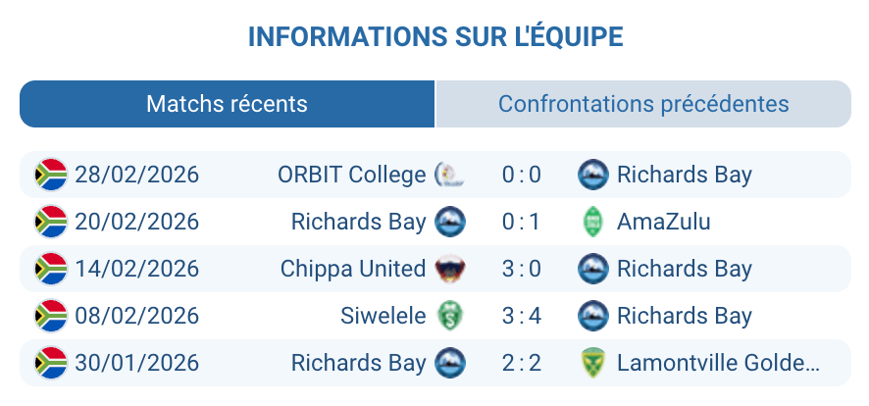The height and width of the screenshot is (406, 869).
Task: Click the Siwelele team logo
Action: click(450, 316)
